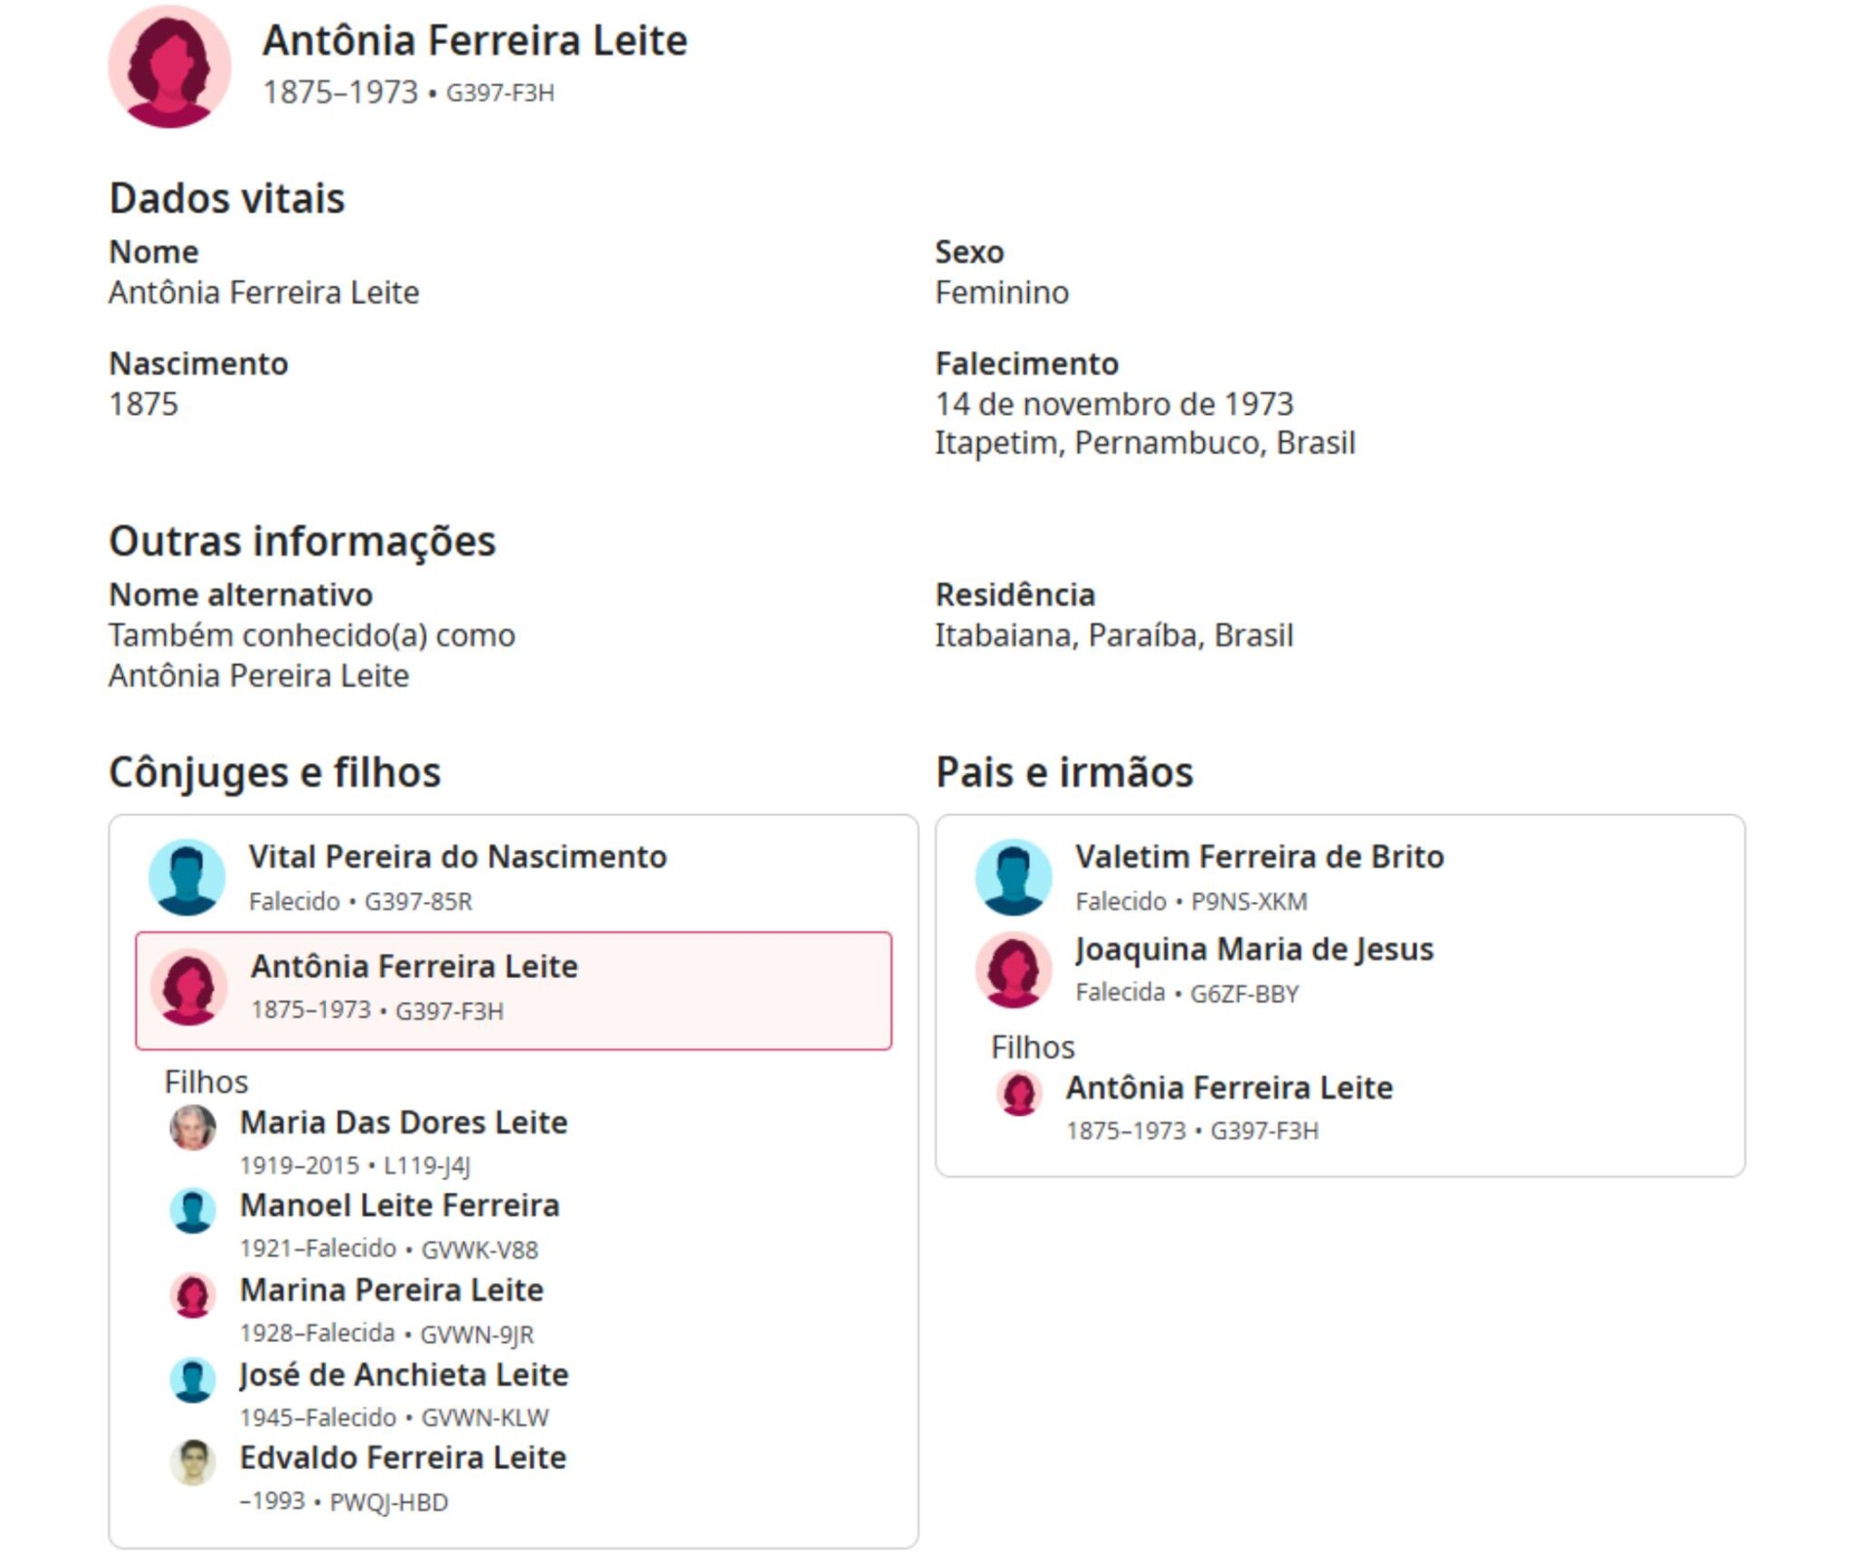Open Manoel Leite Ferreira's name link

click(x=399, y=1206)
